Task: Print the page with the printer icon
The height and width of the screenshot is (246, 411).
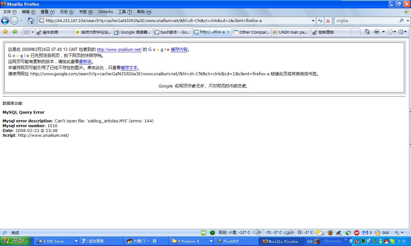Action: 377,32
